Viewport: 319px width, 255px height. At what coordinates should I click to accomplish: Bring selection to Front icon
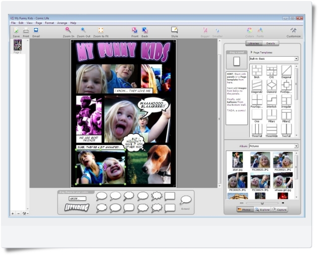pos(135,30)
